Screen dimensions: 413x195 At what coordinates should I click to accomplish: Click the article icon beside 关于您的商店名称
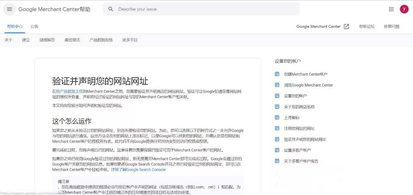pos(277,107)
